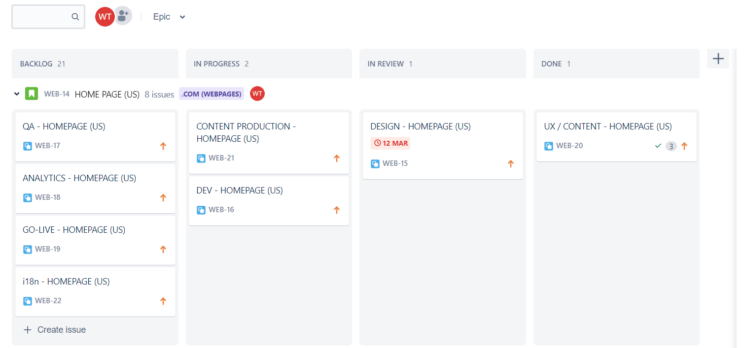The image size is (745, 348).
Task: Click the 12 MAR due date badge
Action: tap(390, 143)
